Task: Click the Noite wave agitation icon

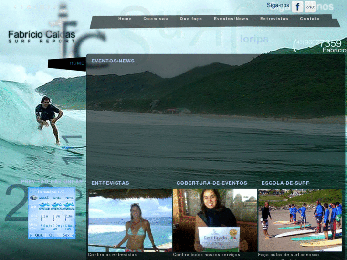Action: coord(69,204)
